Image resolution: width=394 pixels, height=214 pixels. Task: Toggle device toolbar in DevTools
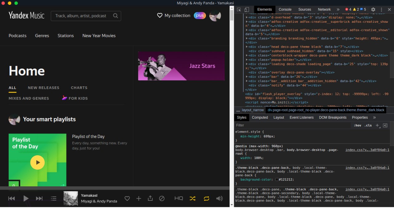pos(247,10)
